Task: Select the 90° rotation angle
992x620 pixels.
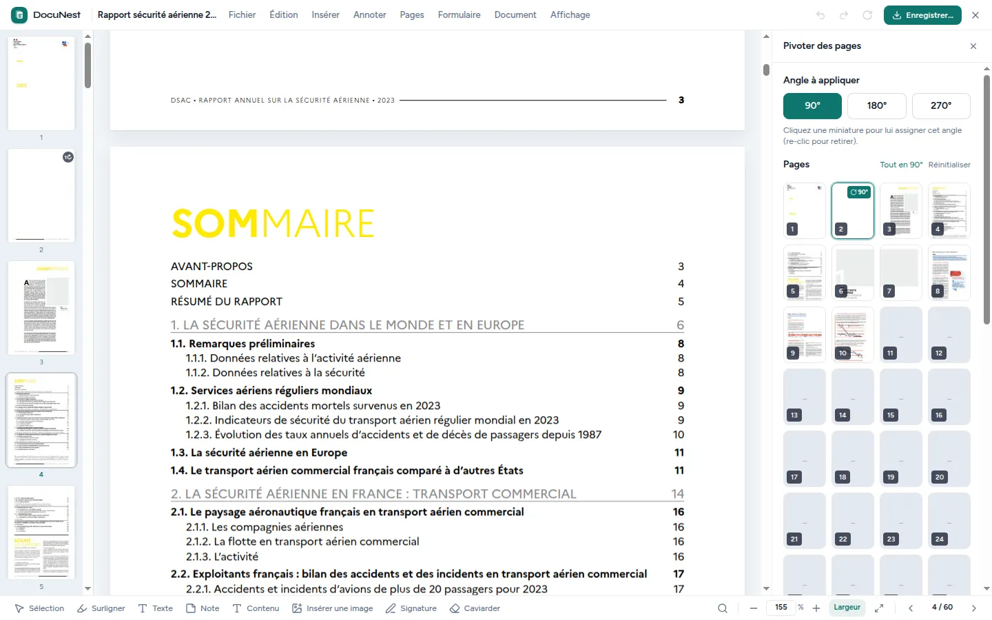Action: point(813,106)
